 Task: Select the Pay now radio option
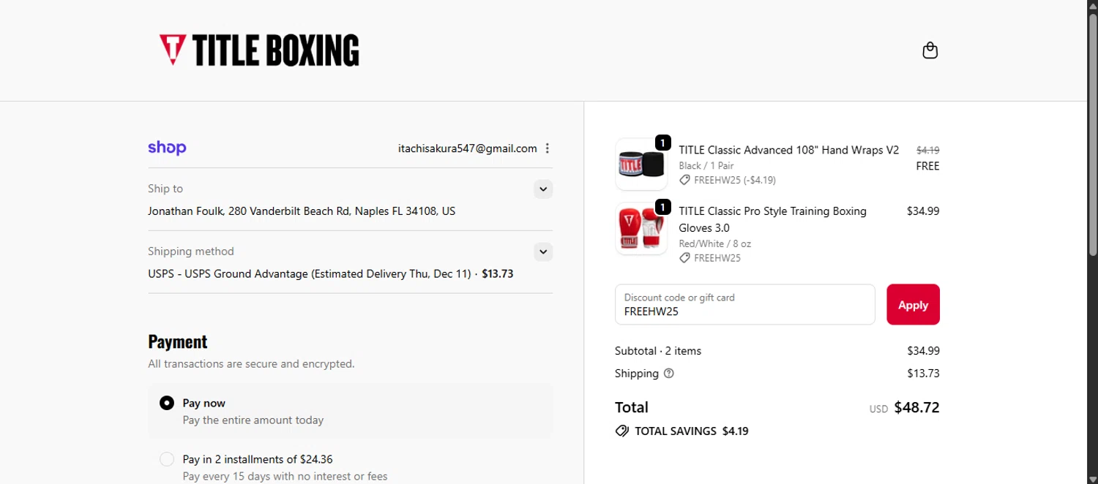point(167,403)
